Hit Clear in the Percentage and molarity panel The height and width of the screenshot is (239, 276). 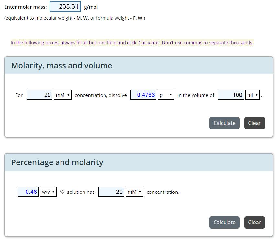tap(254, 222)
